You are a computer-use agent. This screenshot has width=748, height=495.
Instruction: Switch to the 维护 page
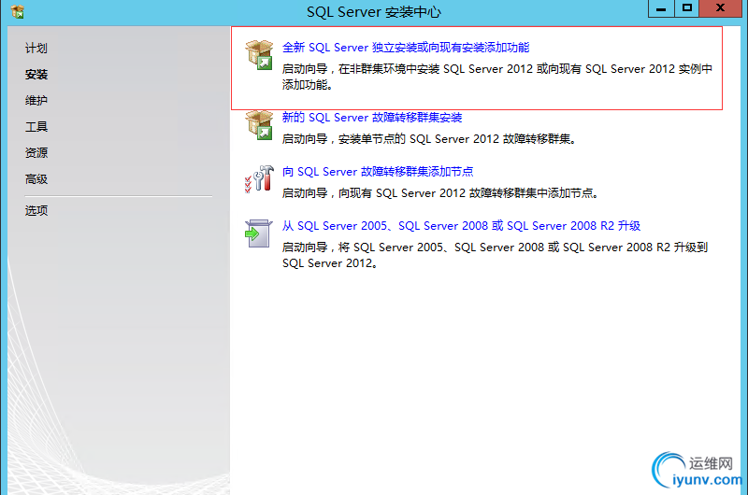coord(36,101)
